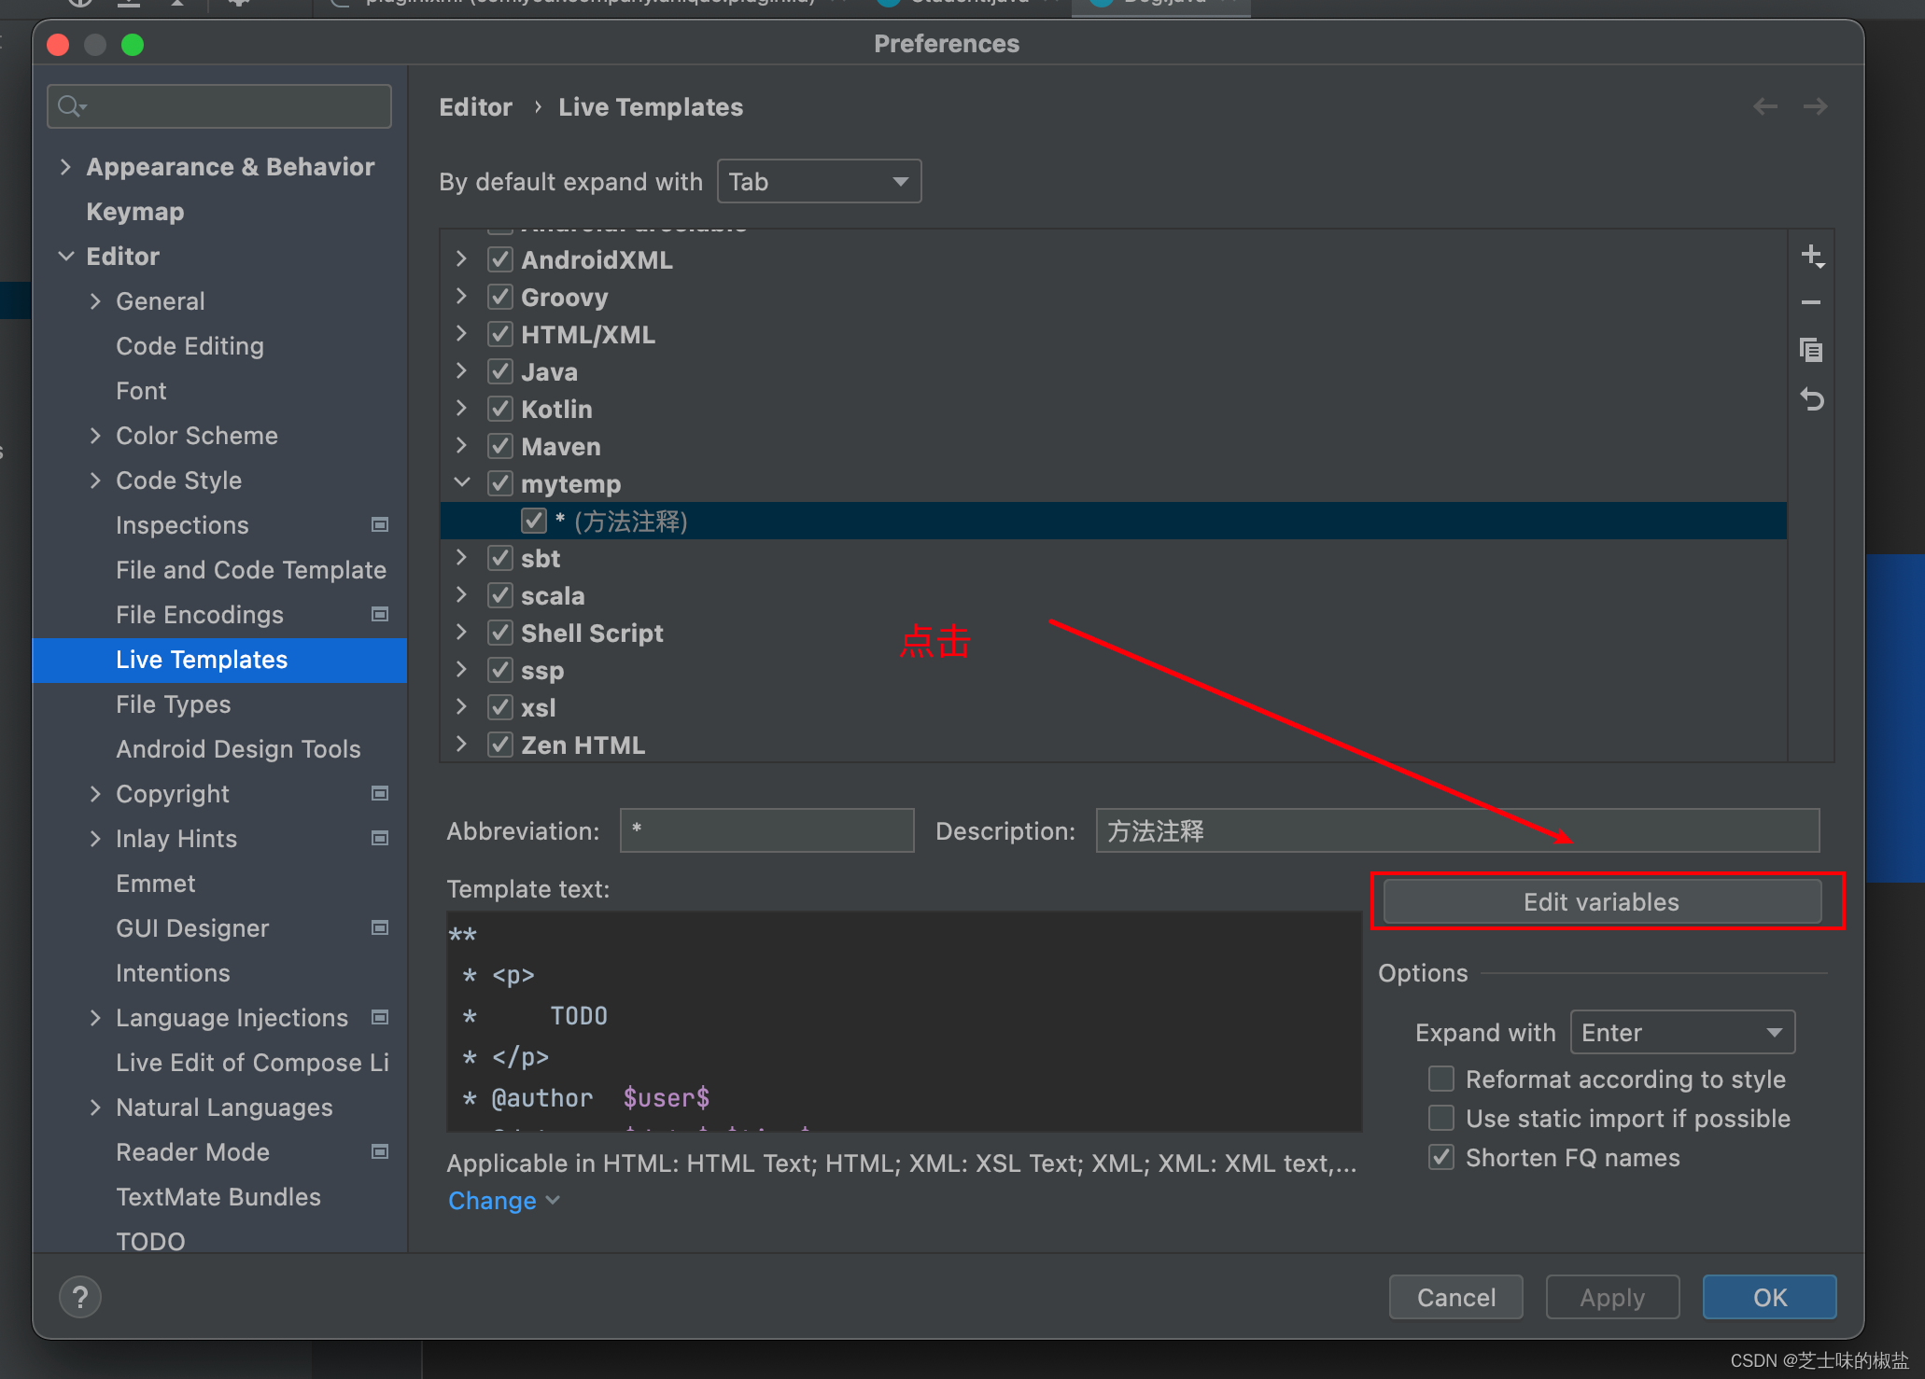Screen dimensions: 1925x1379
Task: Open the default expand with Tab dropdown
Action: pos(819,182)
